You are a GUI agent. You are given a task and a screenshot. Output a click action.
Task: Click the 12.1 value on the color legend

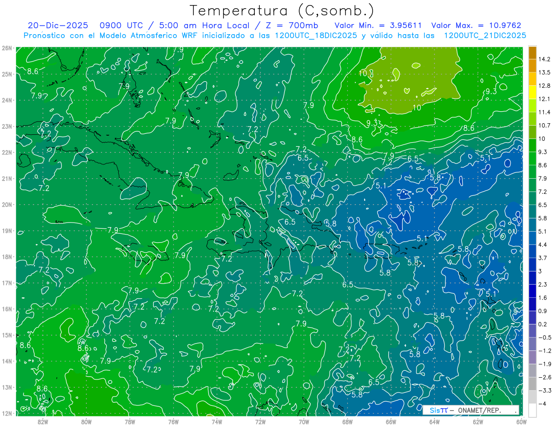[x=545, y=99]
